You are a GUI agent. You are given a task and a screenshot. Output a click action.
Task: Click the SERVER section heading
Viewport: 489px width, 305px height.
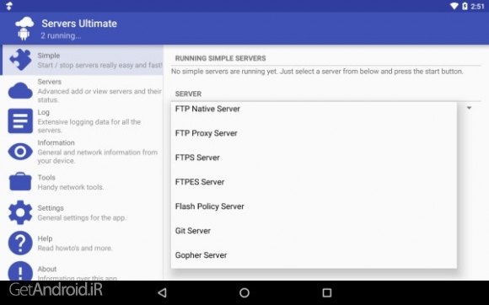coord(188,94)
